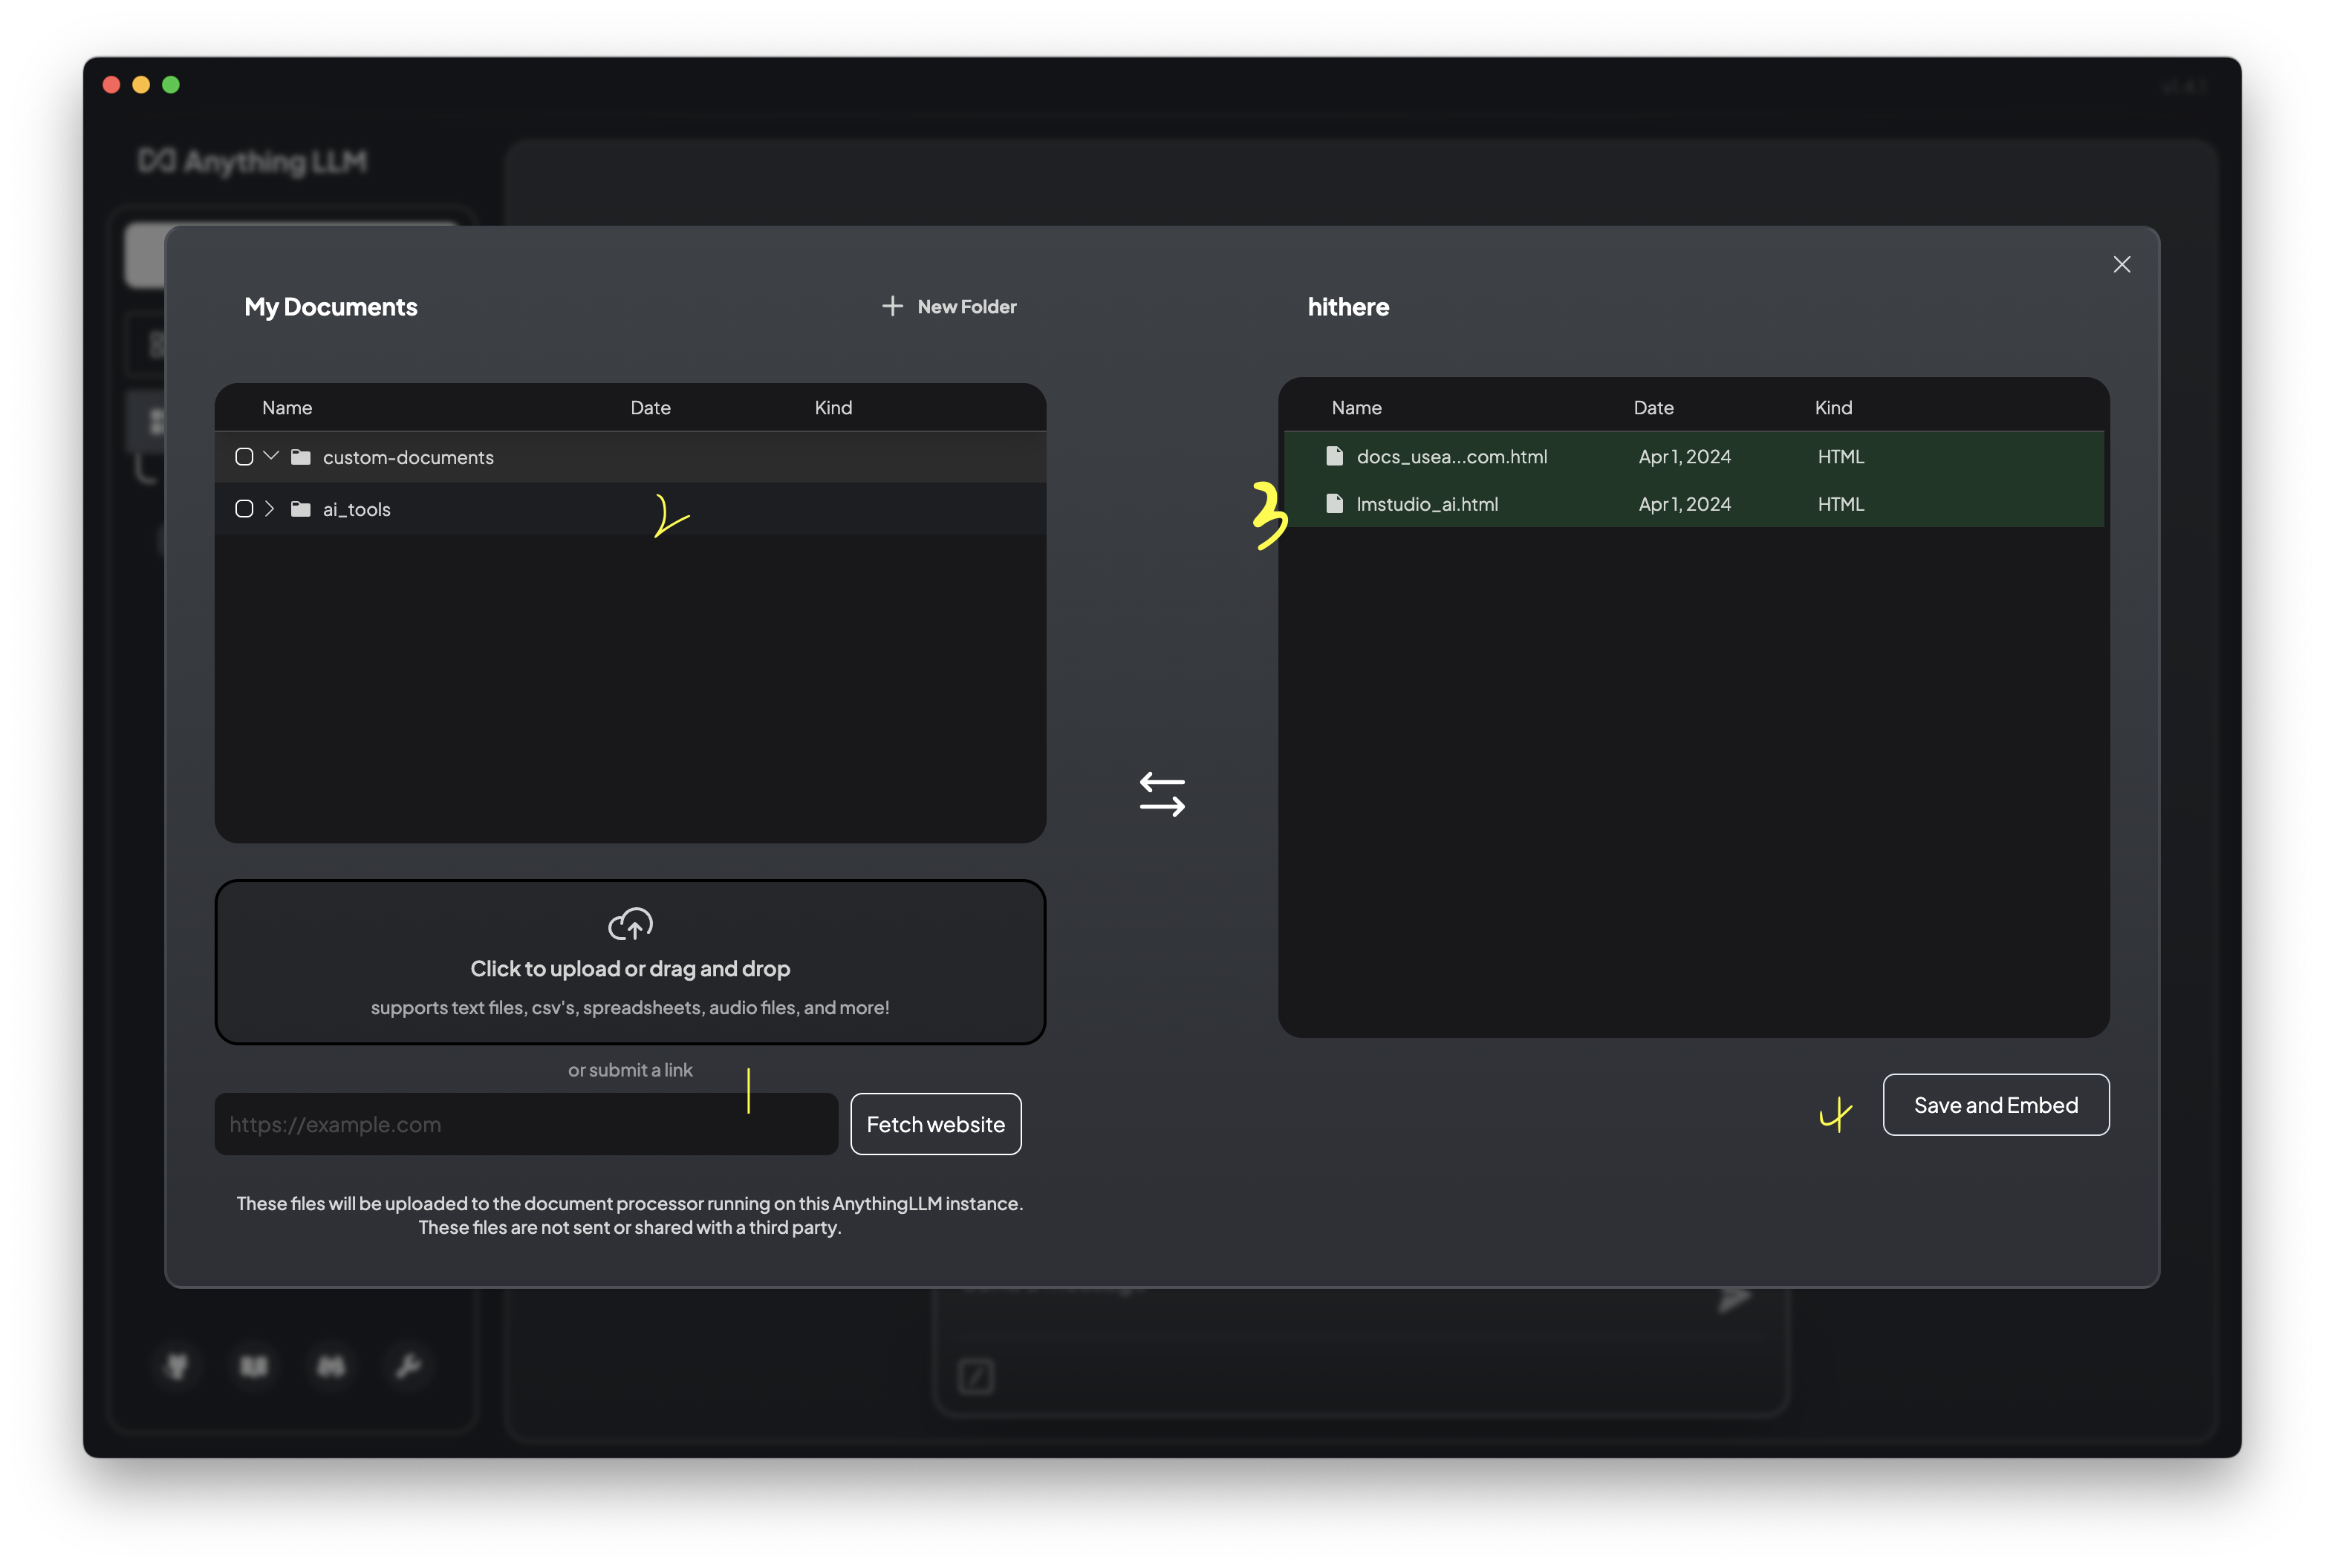Click the ai_tools folder icon
The height and width of the screenshot is (1568, 2325).
click(300, 509)
